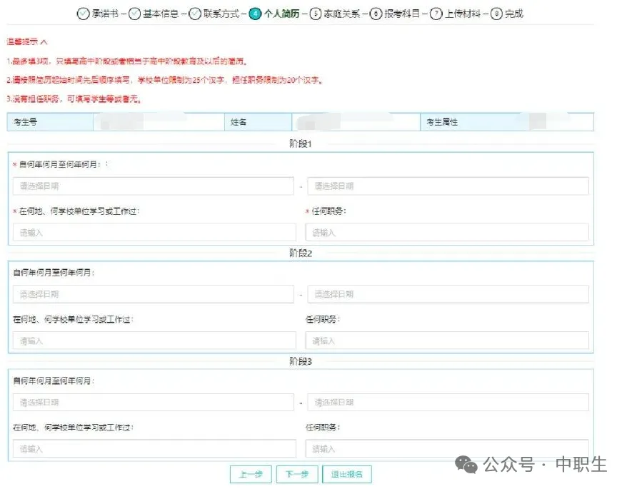Open 阶段3 start date picker
627x489 pixels.
(x=153, y=402)
